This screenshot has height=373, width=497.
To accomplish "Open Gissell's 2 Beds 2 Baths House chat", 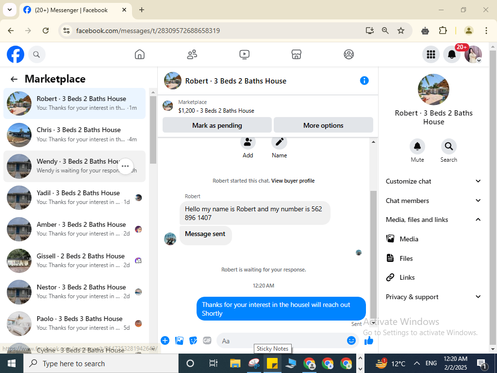I will (x=74, y=260).
